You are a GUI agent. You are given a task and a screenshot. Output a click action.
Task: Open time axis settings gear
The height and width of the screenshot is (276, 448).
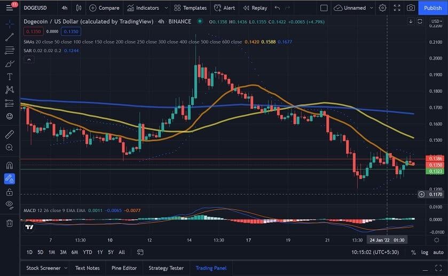click(x=437, y=240)
